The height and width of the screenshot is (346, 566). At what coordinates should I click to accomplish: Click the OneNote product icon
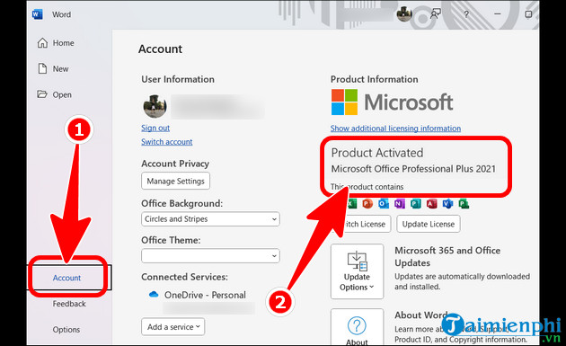coord(399,204)
